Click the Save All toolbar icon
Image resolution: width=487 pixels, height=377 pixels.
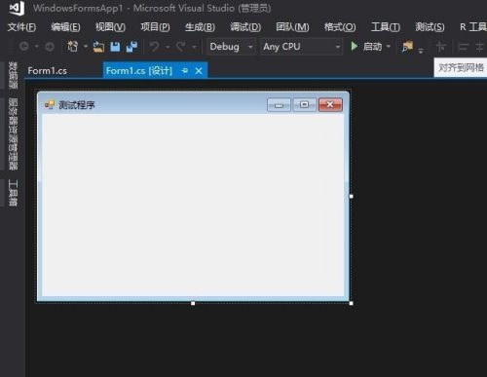[x=131, y=47]
